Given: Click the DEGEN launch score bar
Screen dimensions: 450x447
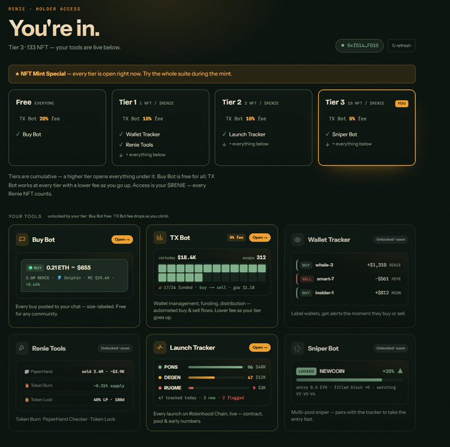Looking at the screenshot, I should coord(216,377).
